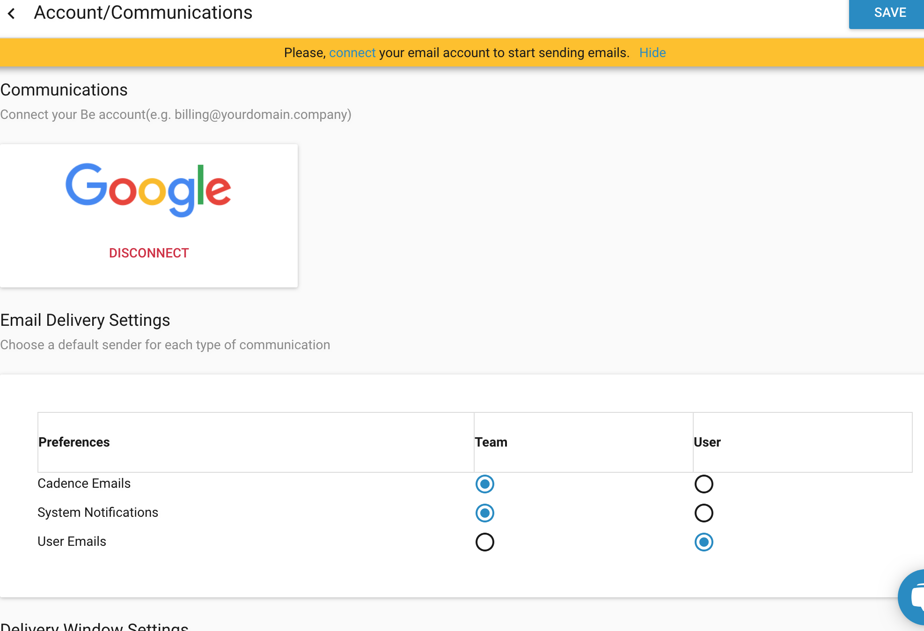Go back using the left chevron arrow

pyautogui.click(x=12, y=14)
